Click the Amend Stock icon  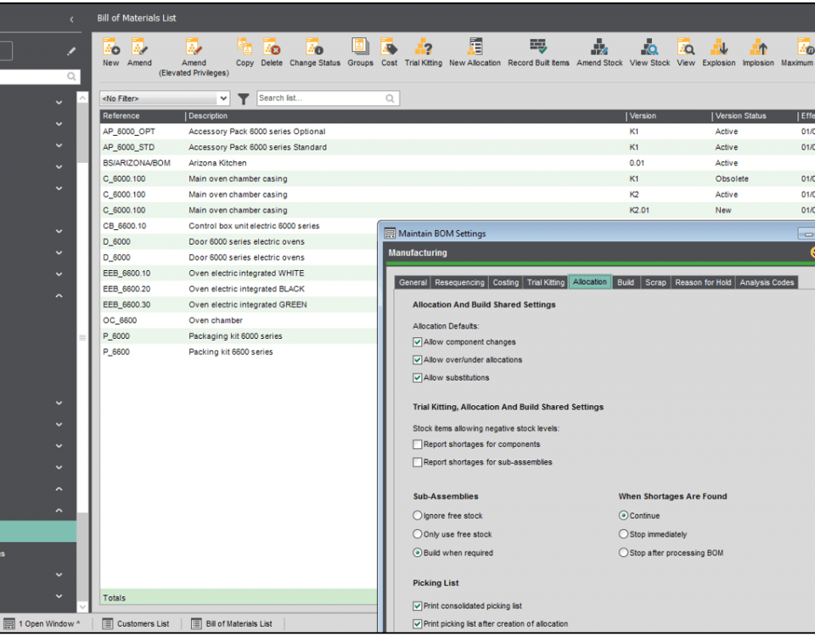point(599,48)
